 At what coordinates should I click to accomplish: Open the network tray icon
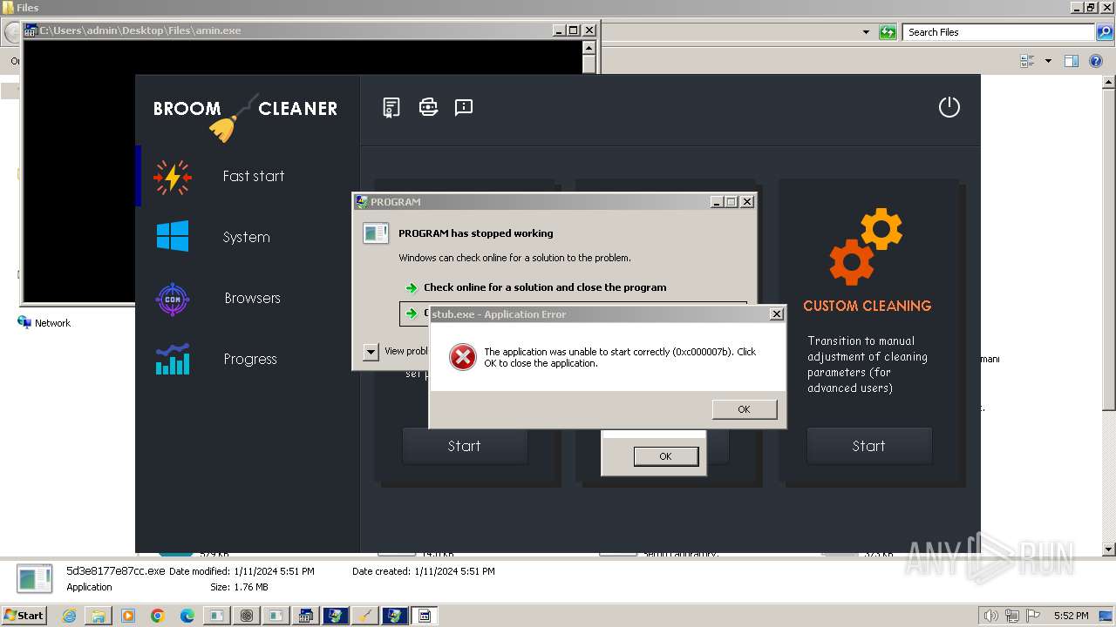tap(1012, 616)
